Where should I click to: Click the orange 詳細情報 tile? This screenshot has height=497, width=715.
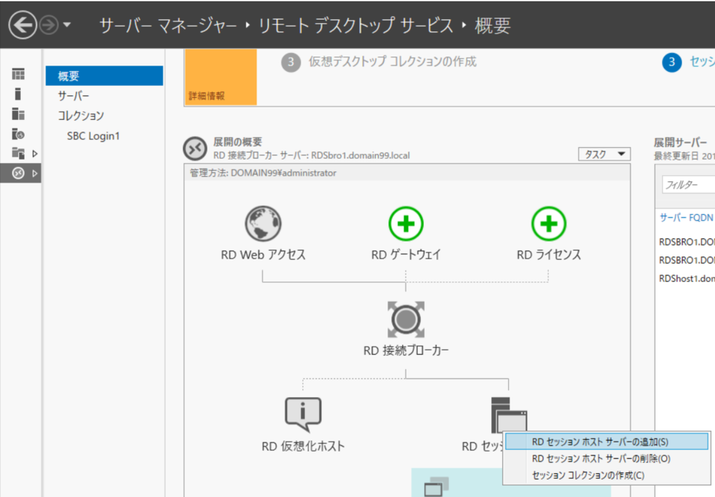coord(221,77)
